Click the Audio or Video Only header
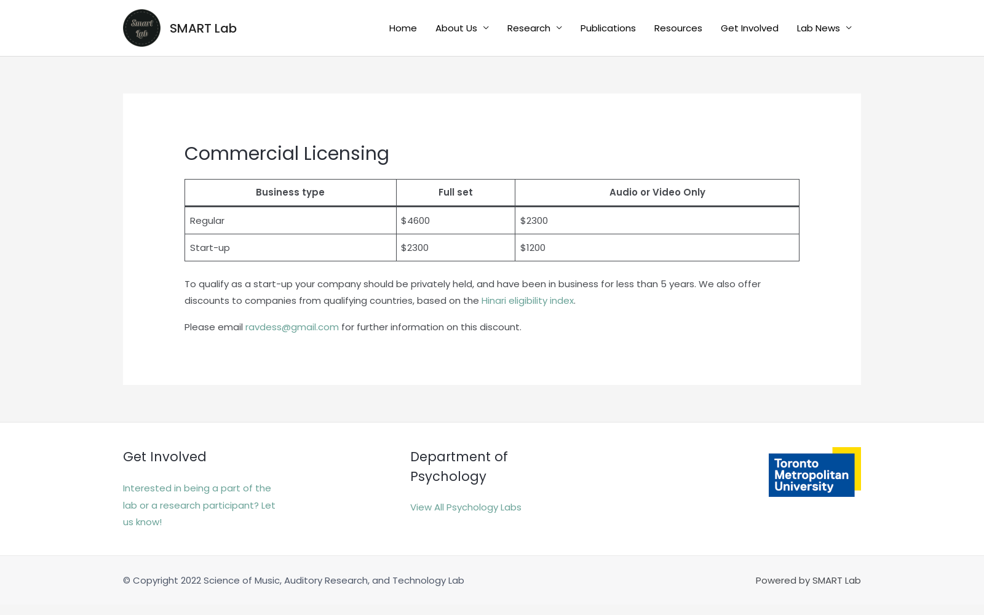This screenshot has width=984, height=615. tap(657, 192)
